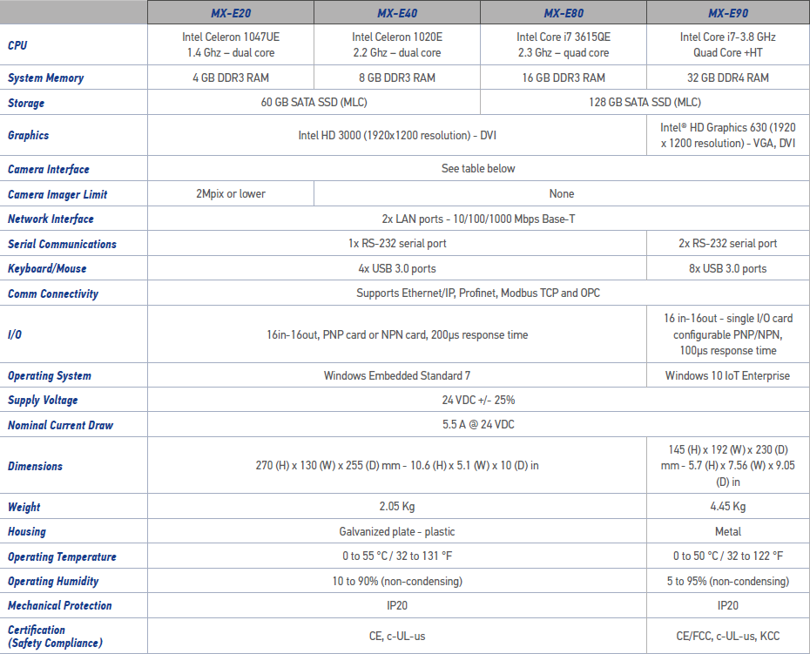Click the '2Mpix or lower' cell

(x=231, y=193)
